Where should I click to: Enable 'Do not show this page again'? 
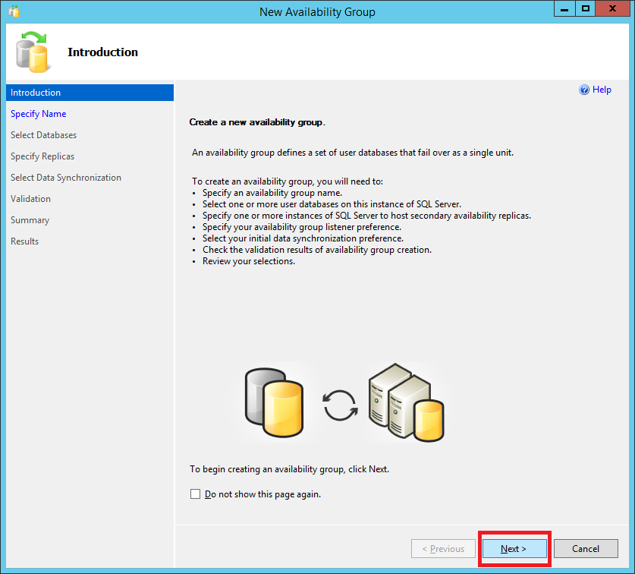pos(196,494)
